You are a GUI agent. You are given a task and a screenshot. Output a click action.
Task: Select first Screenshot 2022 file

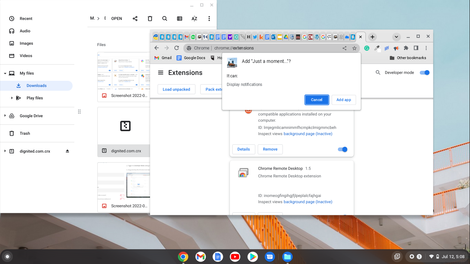click(124, 77)
